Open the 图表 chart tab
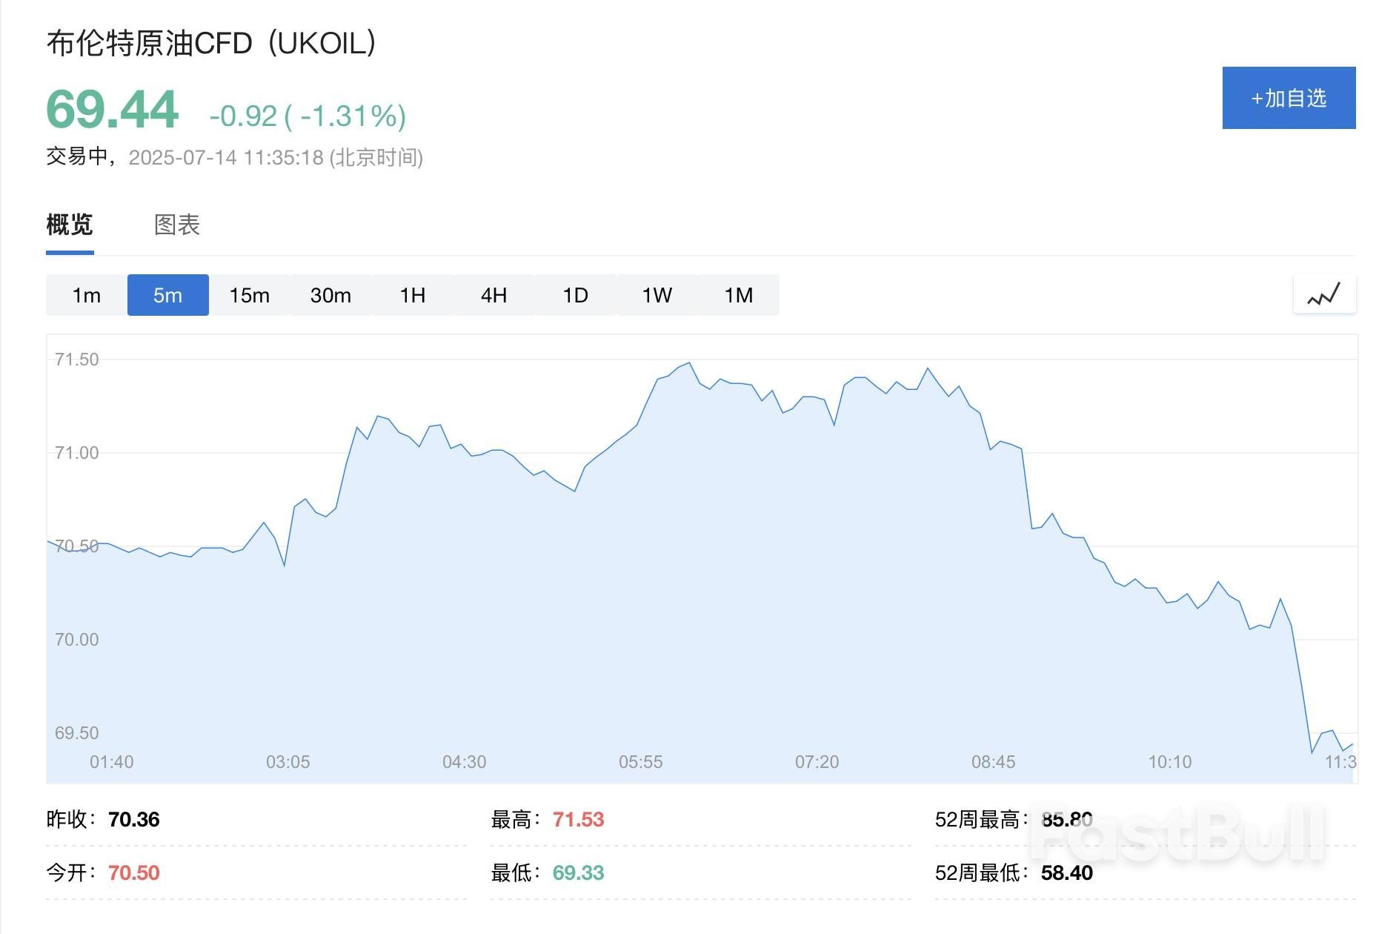The image size is (1399, 934). pyautogui.click(x=177, y=225)
